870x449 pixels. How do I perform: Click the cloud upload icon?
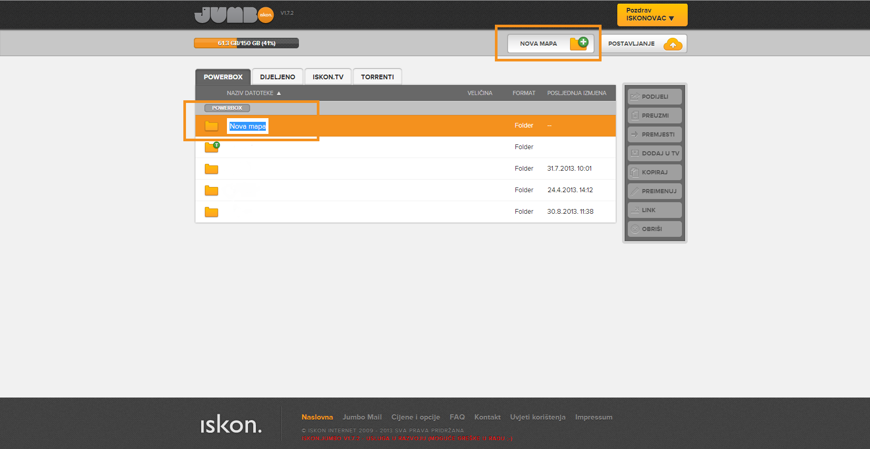click(672, 44)
